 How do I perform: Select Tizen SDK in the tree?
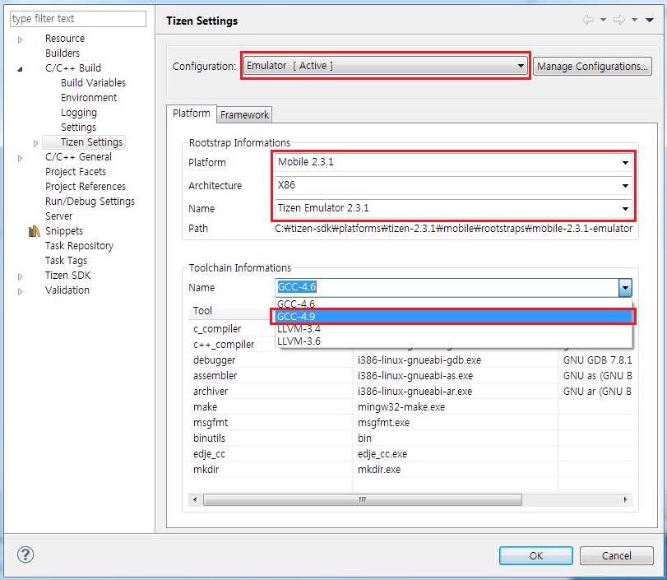tap(67, 276)
